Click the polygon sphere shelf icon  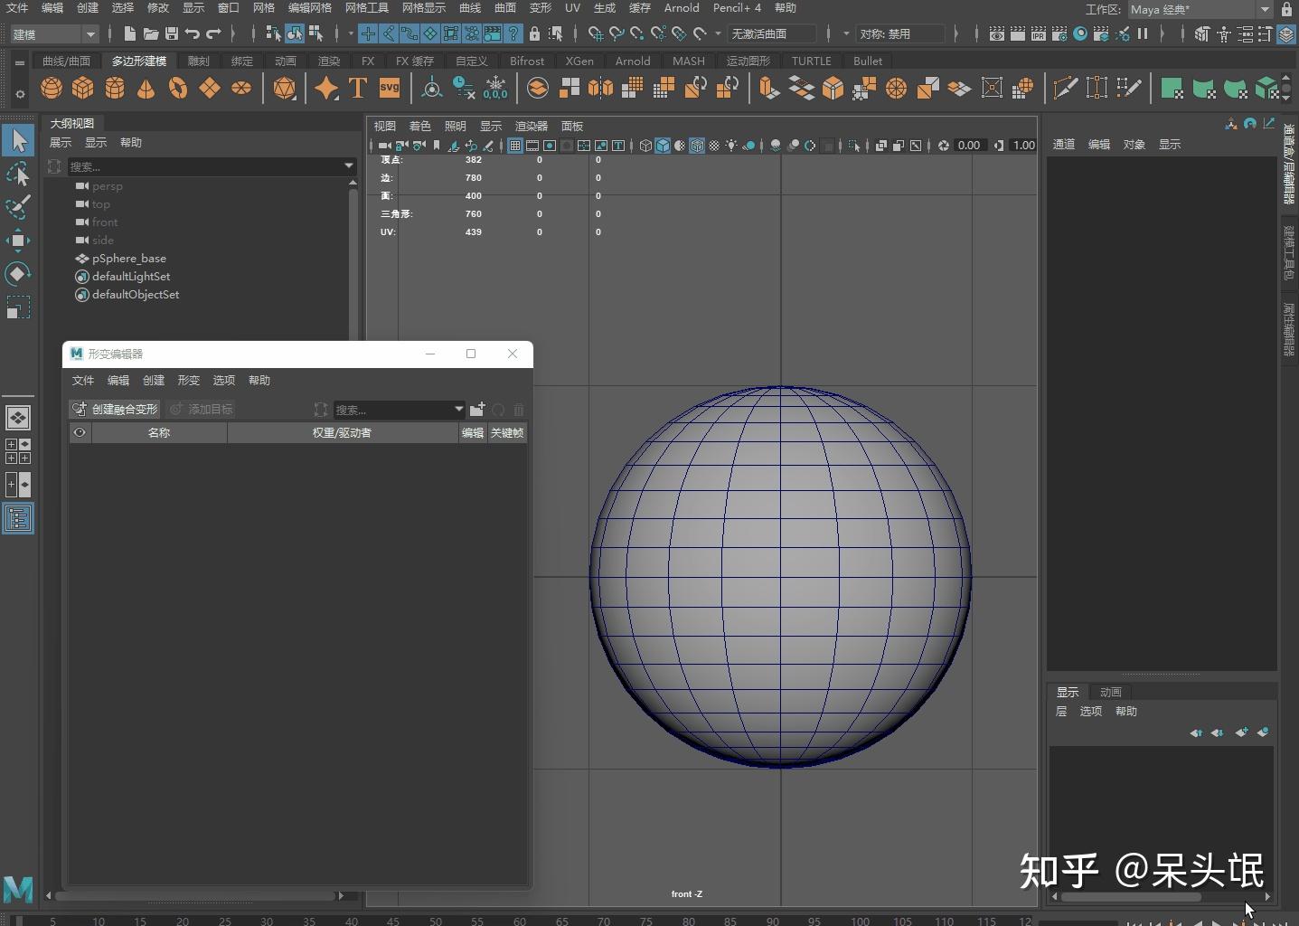52,88
